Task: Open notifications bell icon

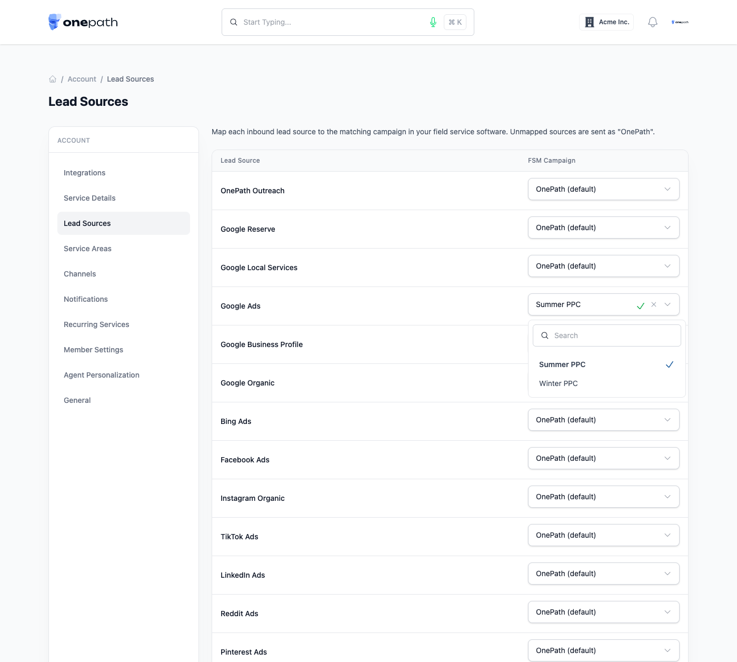Action: [653, 22]
